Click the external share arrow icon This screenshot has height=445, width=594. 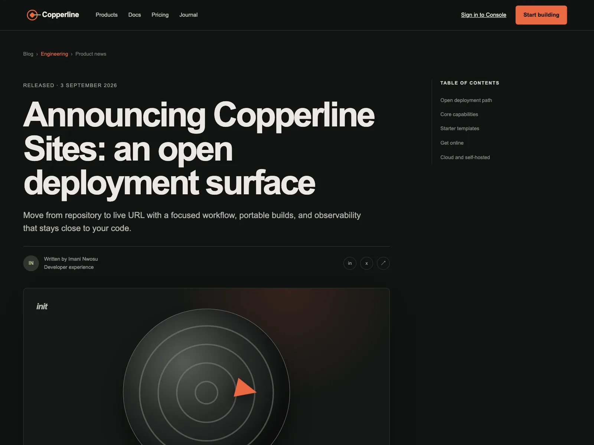383,263
